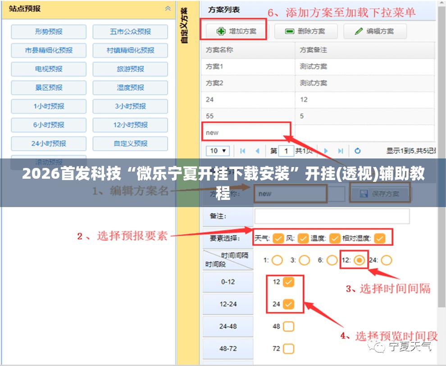Open the 3小时预报 option
Image resolution: width=446 pixels, height=366 pixels.
(130, 106)
